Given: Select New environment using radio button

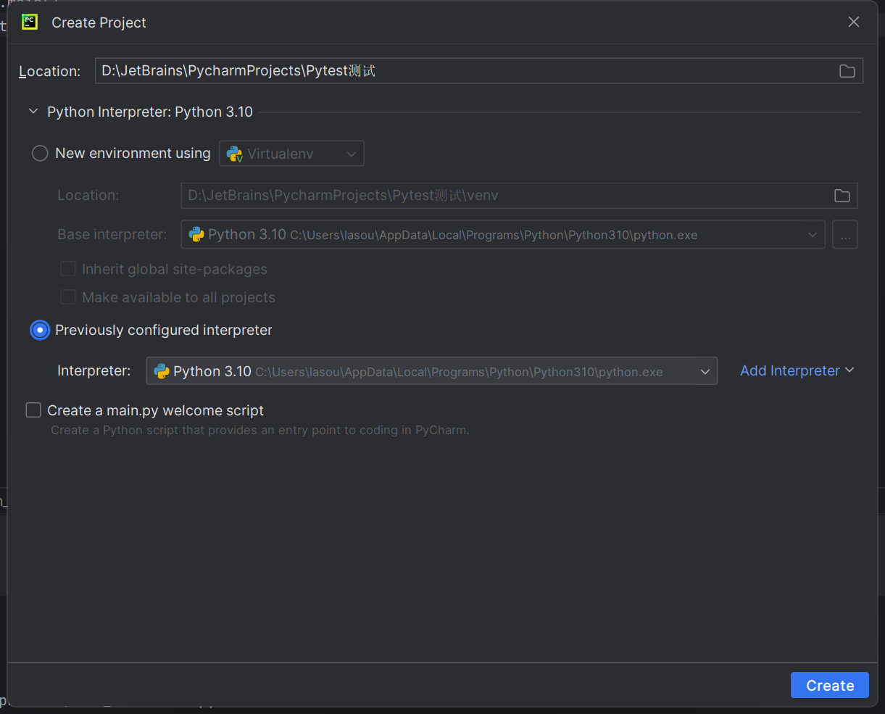Looking at the screenshot, I should coord(41,153).
